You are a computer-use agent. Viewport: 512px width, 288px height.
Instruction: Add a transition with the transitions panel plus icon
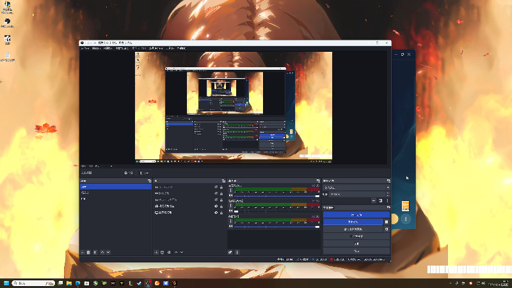click(374, 201)
